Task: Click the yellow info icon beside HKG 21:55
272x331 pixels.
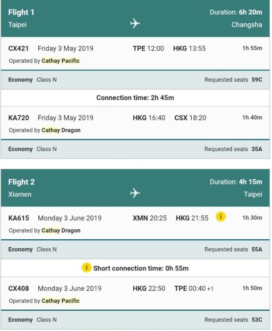Action: tap(221, 217)
